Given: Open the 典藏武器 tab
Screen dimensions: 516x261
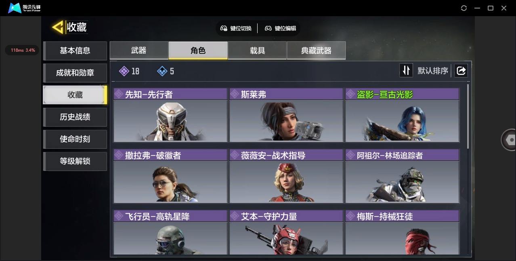Looking at the screenshot, I should [x=316, y=51].
